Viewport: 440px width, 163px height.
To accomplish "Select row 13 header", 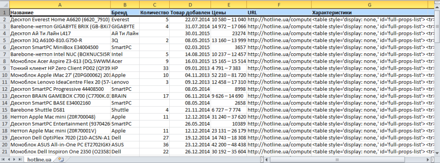I will click(4, 96).
